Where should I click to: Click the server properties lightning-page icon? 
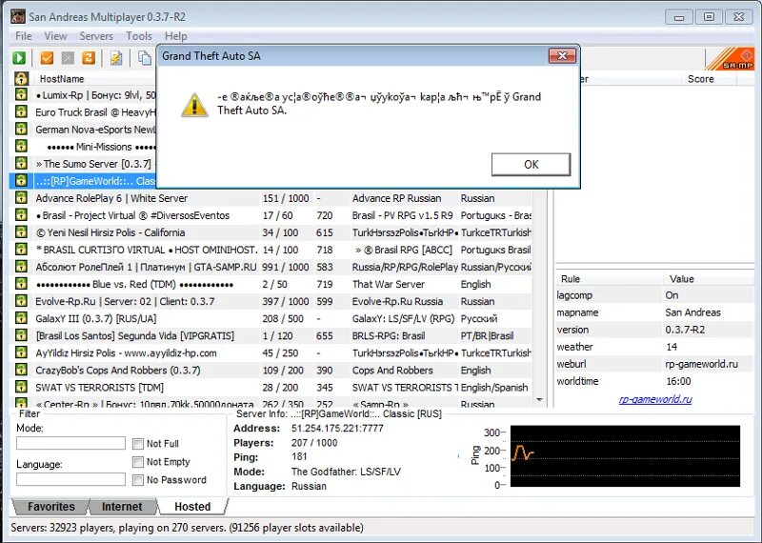pyautogui.click(x=116, y=58)
